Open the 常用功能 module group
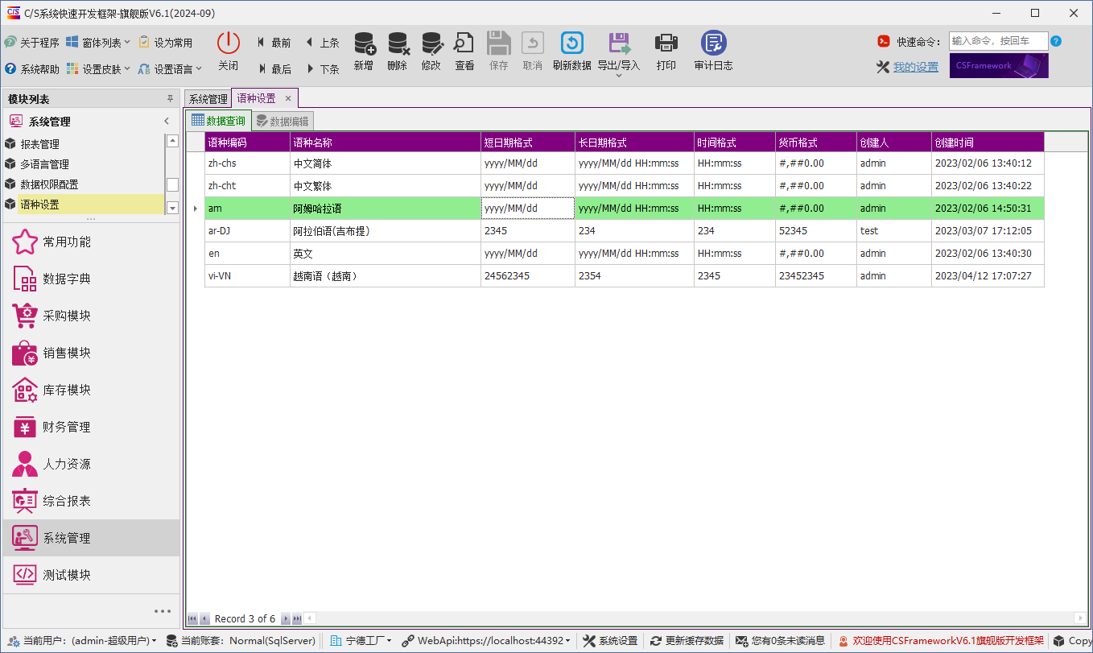Viewport: 1093px width, 653px height. pos(91,242)
